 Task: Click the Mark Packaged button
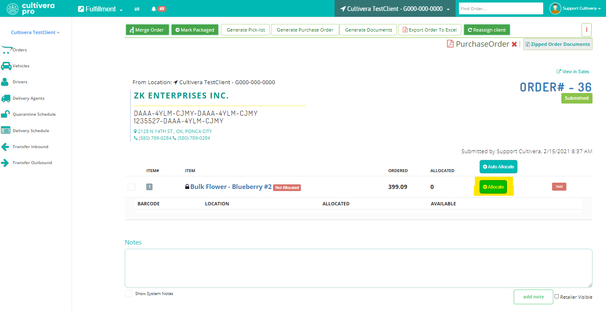coord(195,30)
